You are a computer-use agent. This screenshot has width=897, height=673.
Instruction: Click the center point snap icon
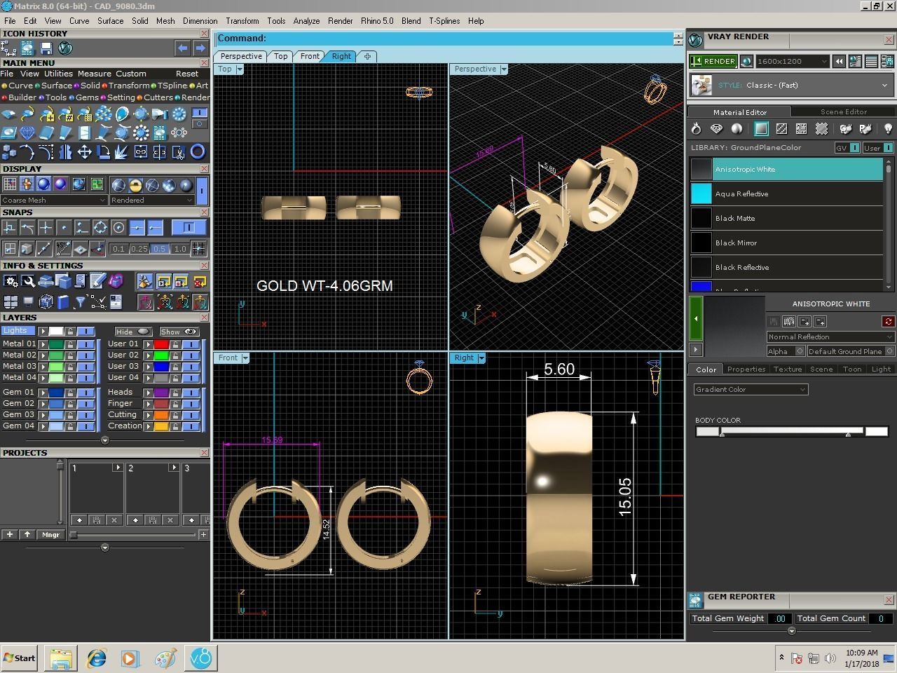coord(118,227)
